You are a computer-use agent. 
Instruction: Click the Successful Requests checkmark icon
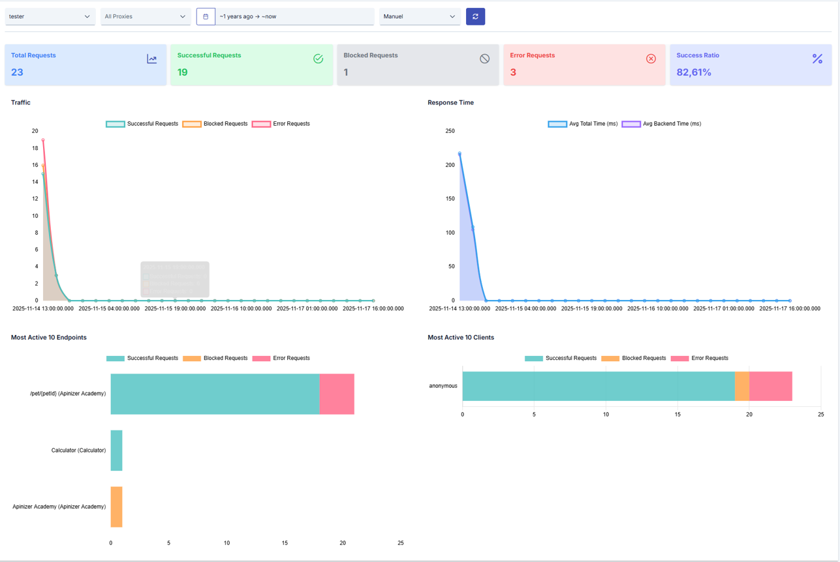(319, 59)
